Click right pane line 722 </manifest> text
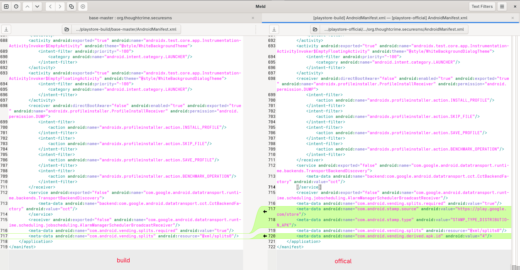520x270 pixels. (290, 247)
